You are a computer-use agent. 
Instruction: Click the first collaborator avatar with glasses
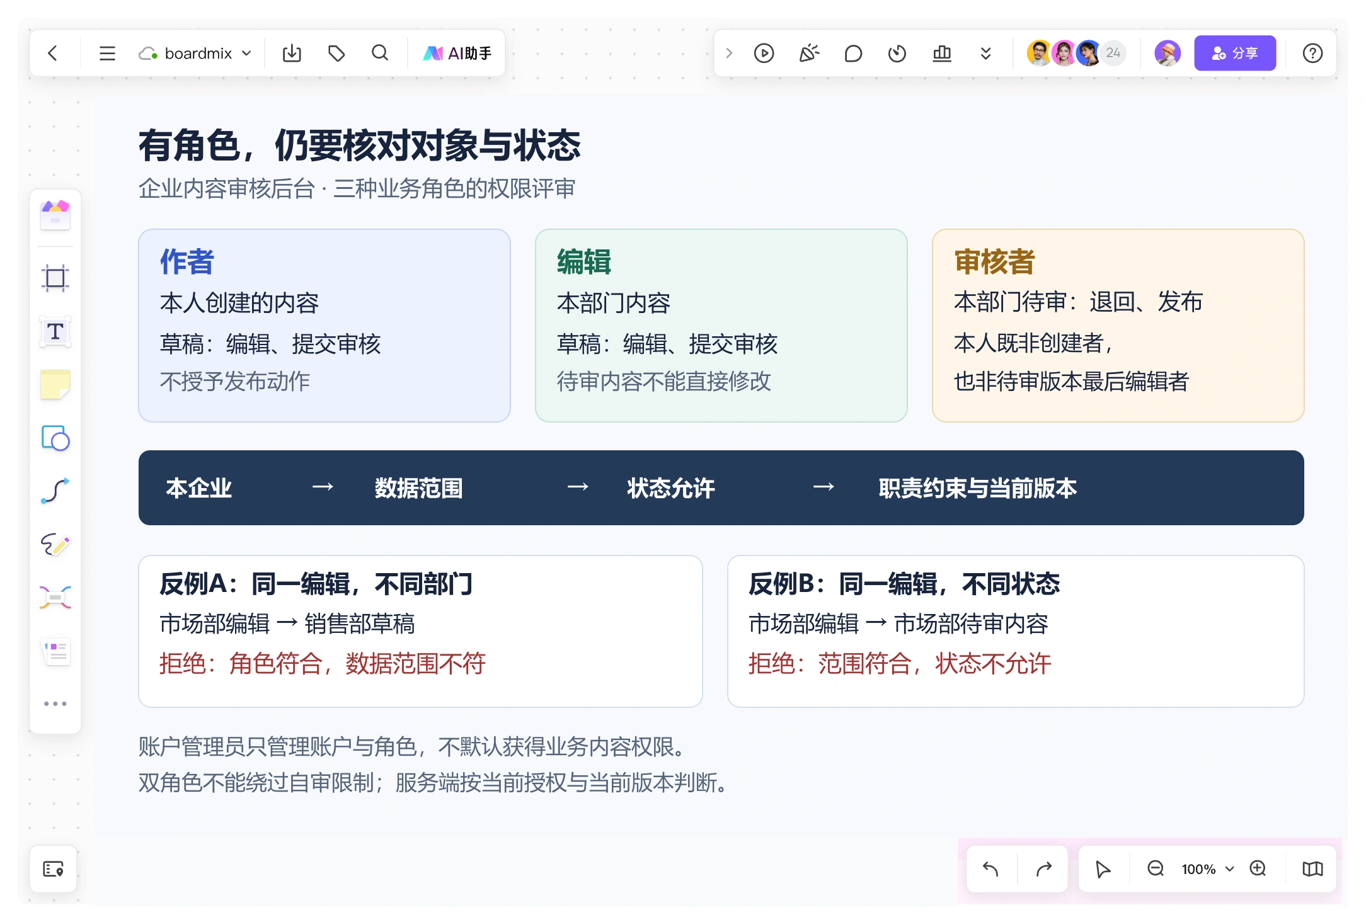[1039, 53]
